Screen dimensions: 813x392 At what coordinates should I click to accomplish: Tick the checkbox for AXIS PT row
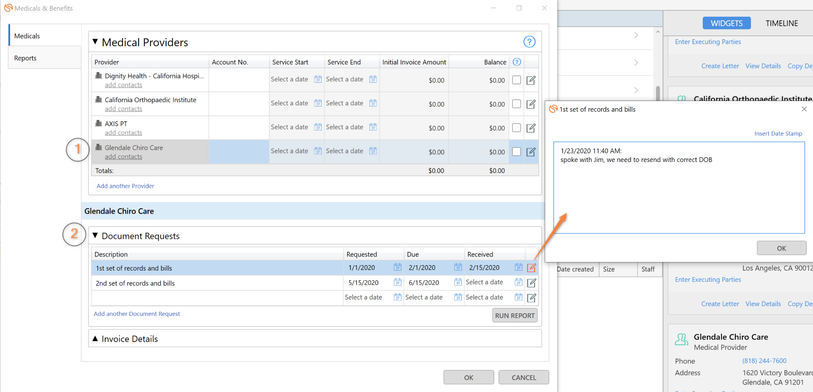coord(516,127)
